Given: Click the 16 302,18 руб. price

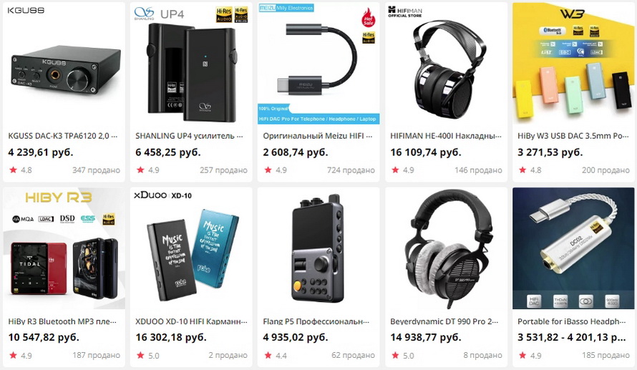Looking at the screenshot, I should (171, 337).
